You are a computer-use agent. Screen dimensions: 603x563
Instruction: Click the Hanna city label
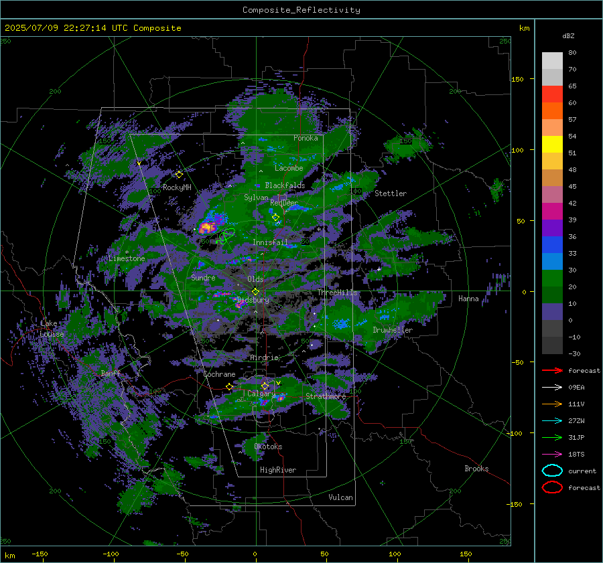(x=468, y=299)
